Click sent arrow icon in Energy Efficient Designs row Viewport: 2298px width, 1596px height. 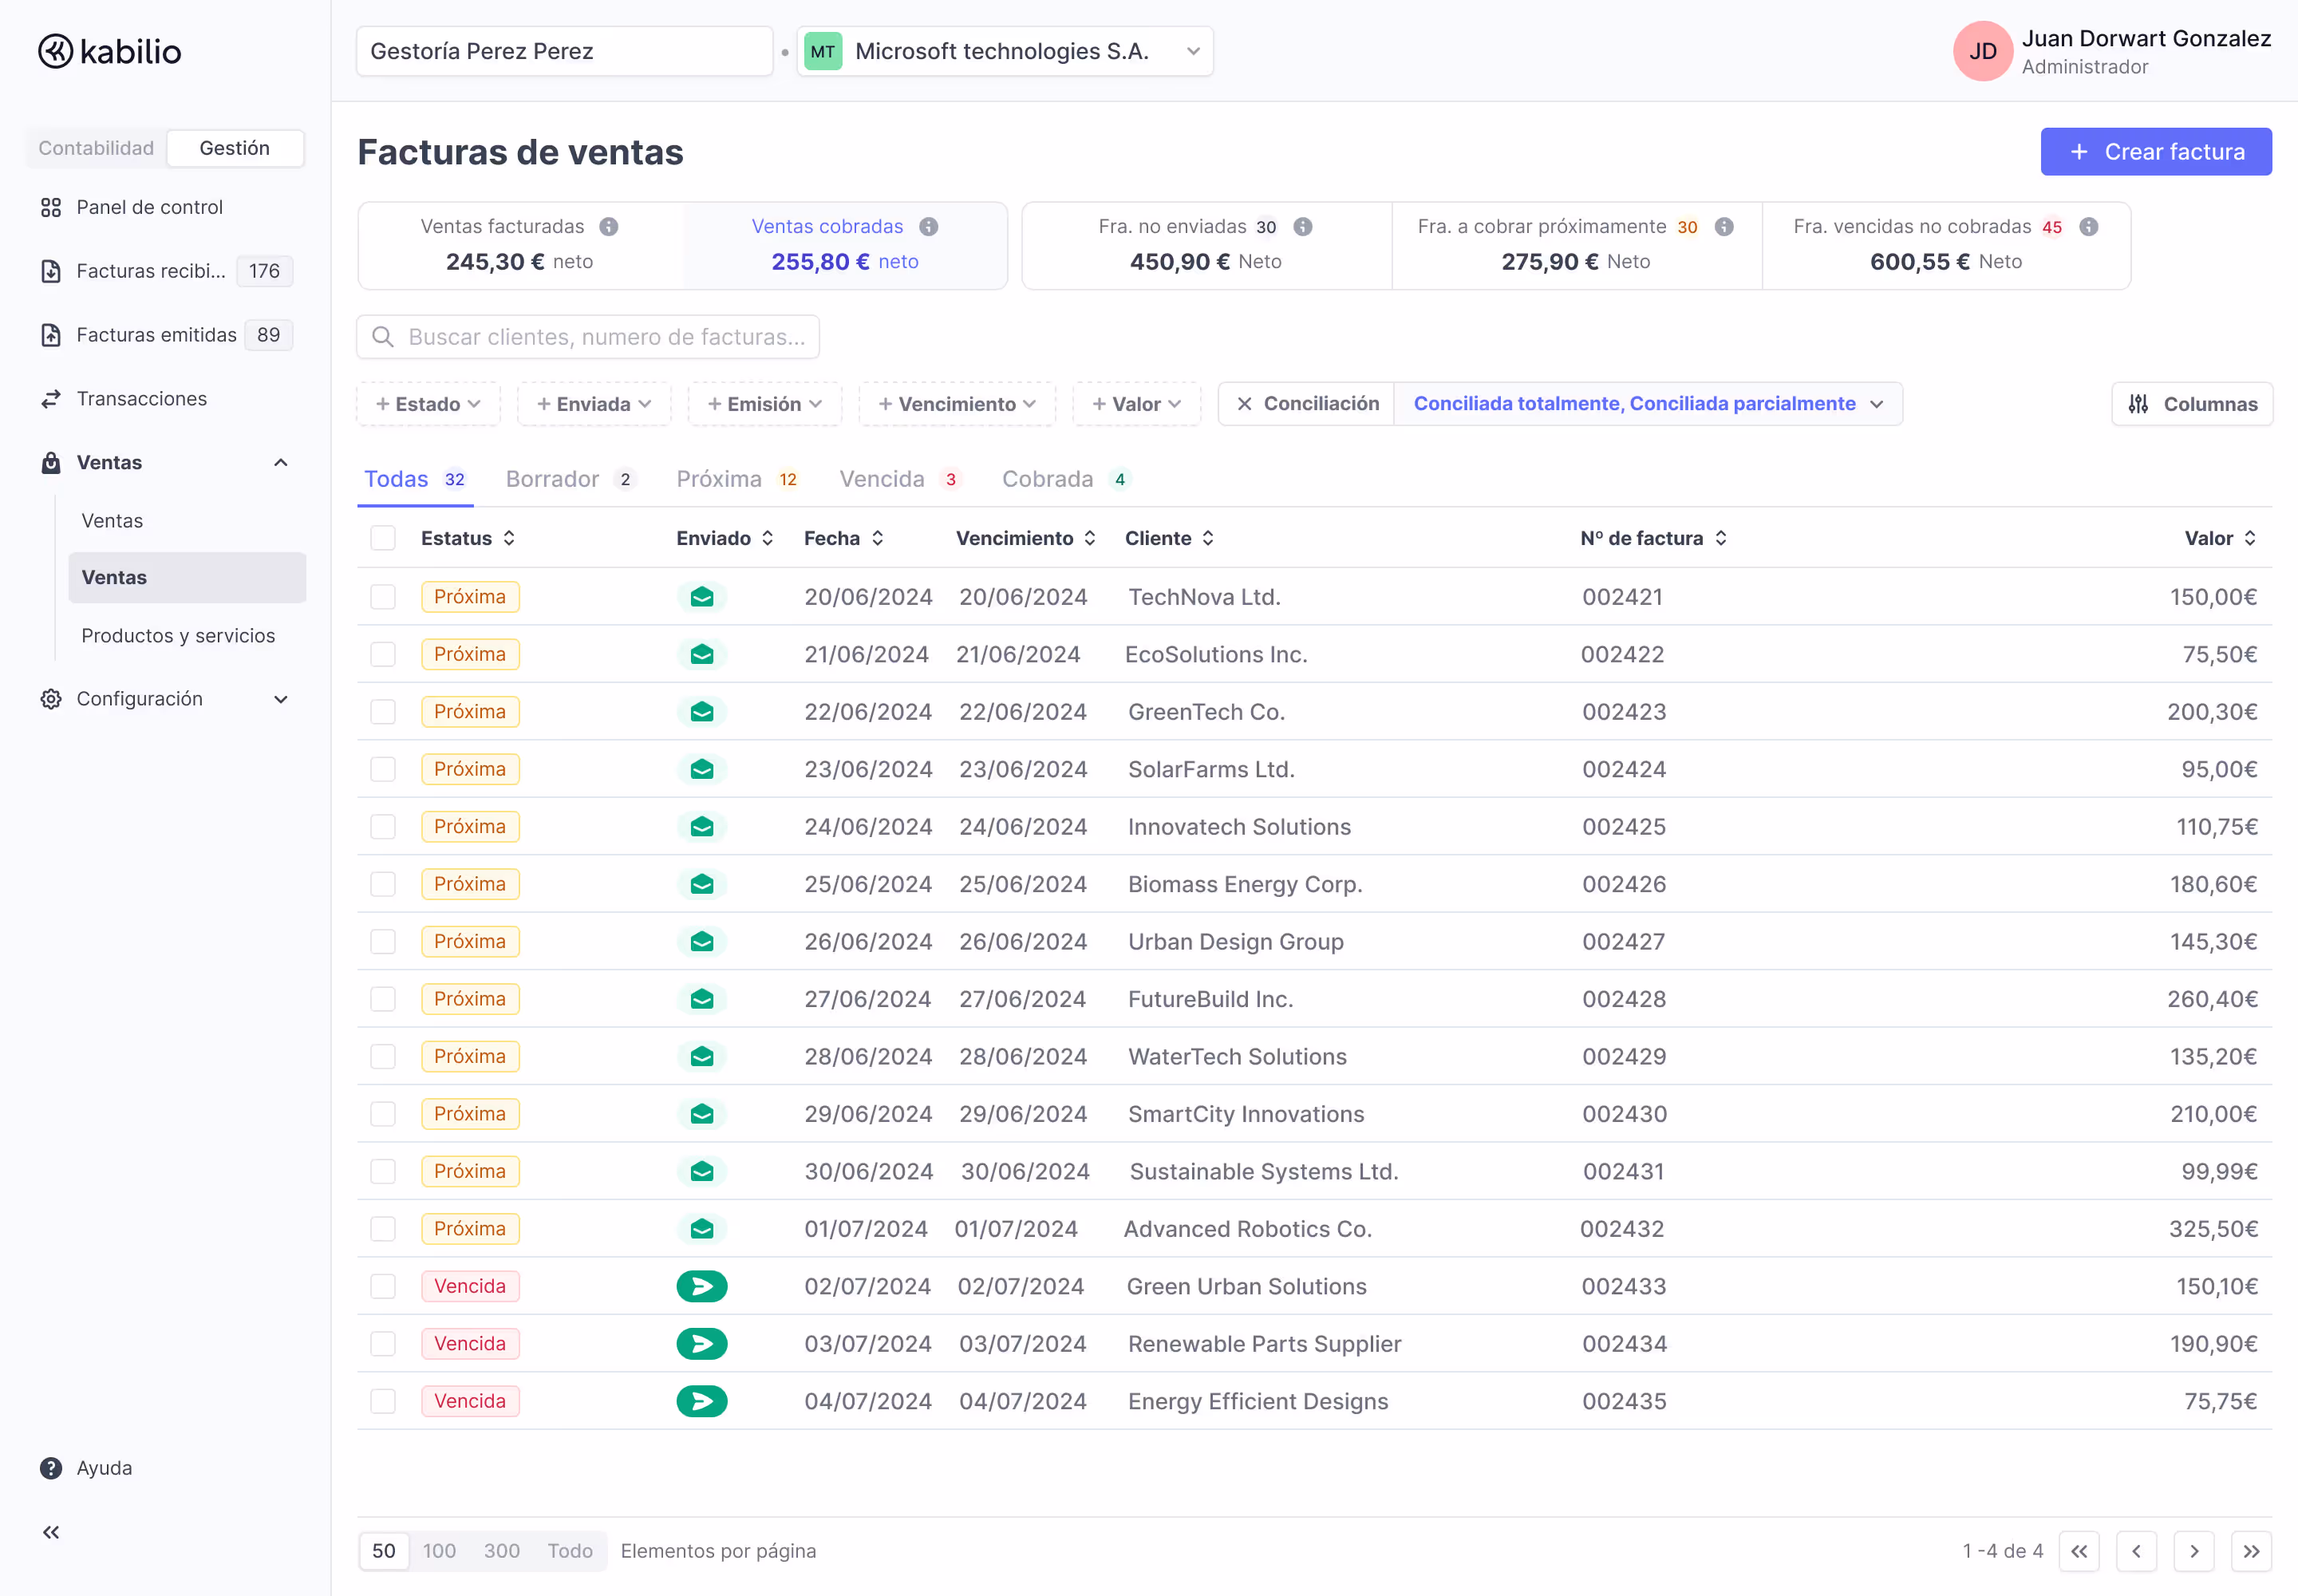click(x=702, y=1401)
